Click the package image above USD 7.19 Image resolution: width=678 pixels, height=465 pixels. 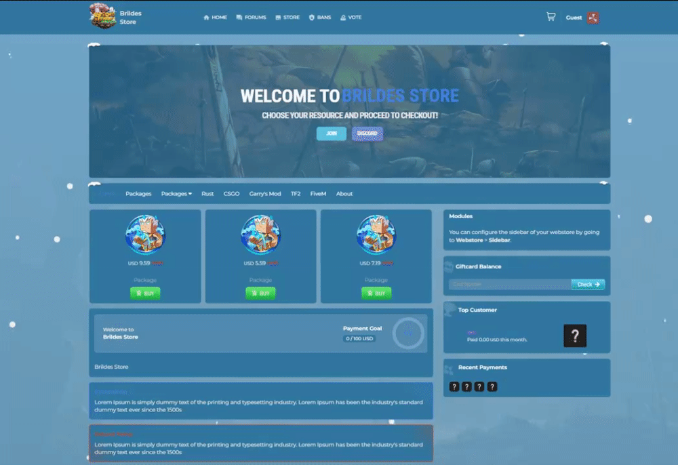(376, 235)
